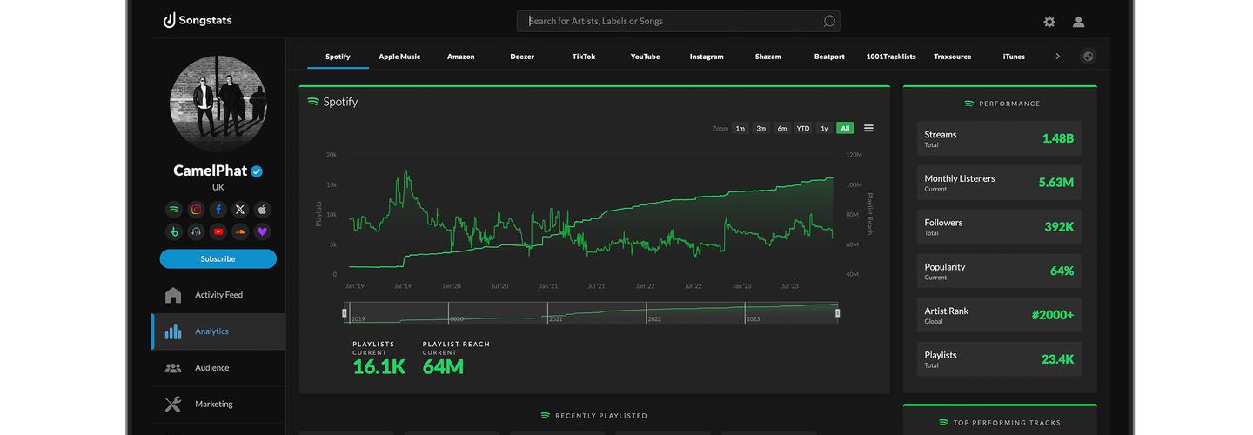Click the blue Subscribe button
This screenshot has width=1253, height=435.
point(218,258)
